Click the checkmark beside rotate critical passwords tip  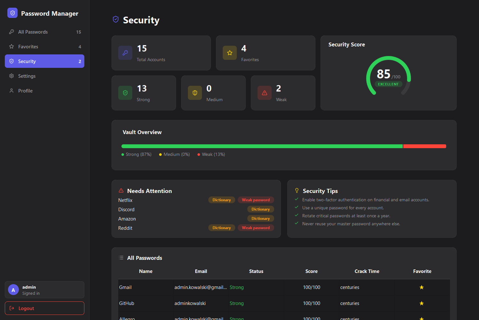coord(297,215)
